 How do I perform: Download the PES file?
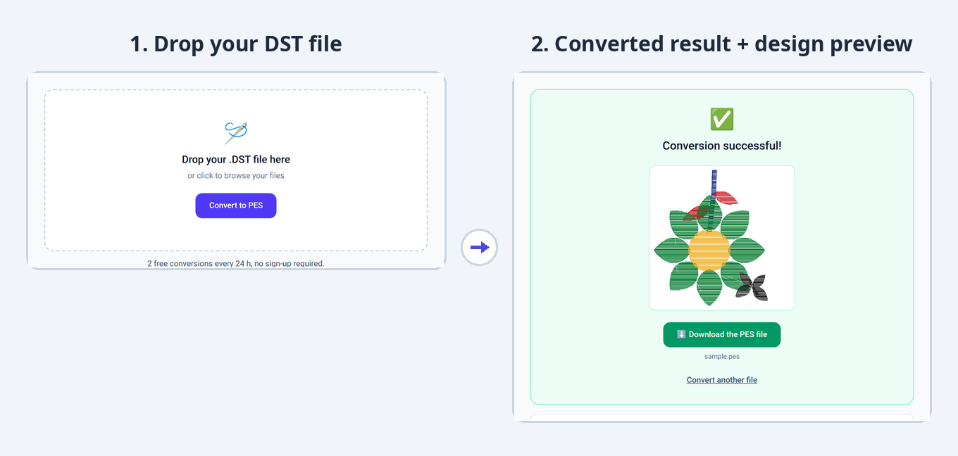pos(722,335)
